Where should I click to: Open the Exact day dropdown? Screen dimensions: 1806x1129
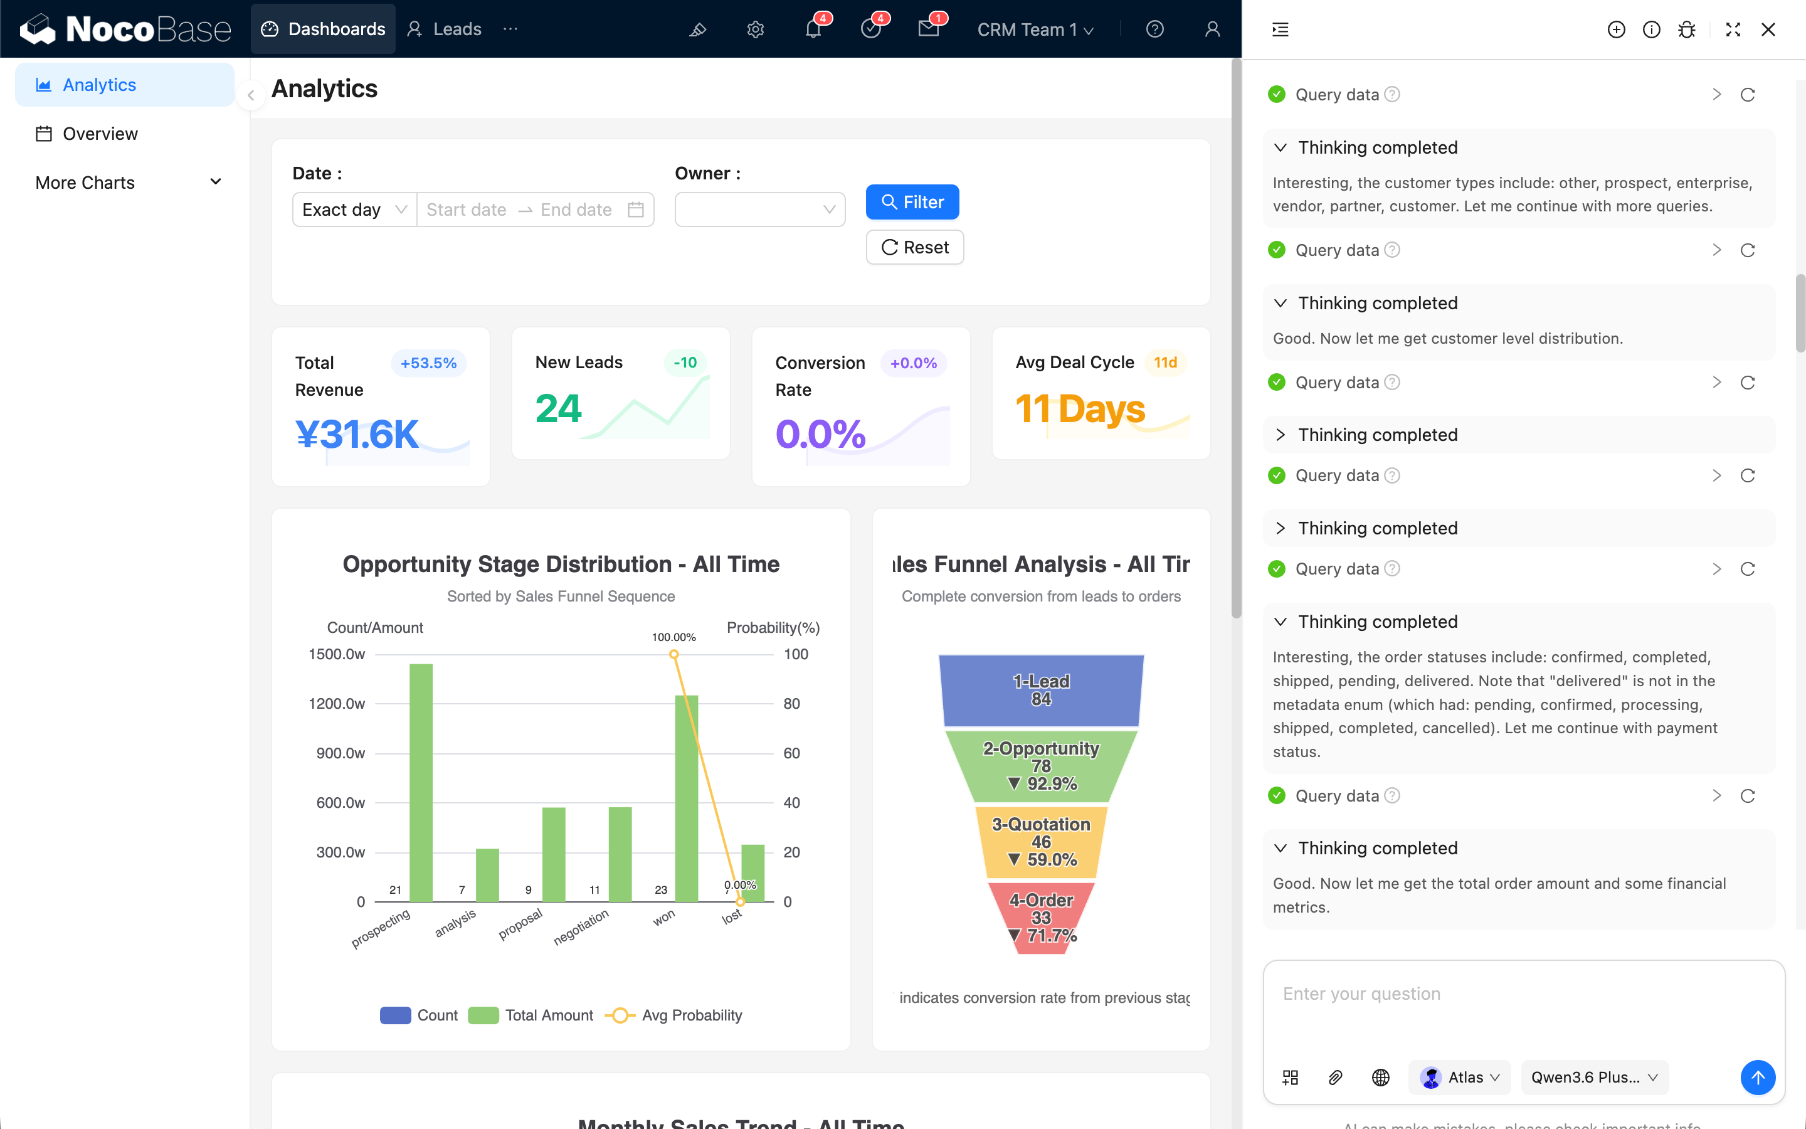click(354, 210)
